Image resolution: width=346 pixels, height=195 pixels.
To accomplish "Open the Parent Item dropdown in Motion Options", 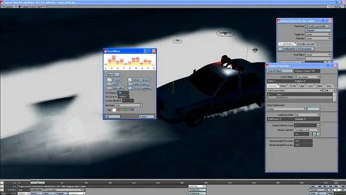I will pos(318,26).
